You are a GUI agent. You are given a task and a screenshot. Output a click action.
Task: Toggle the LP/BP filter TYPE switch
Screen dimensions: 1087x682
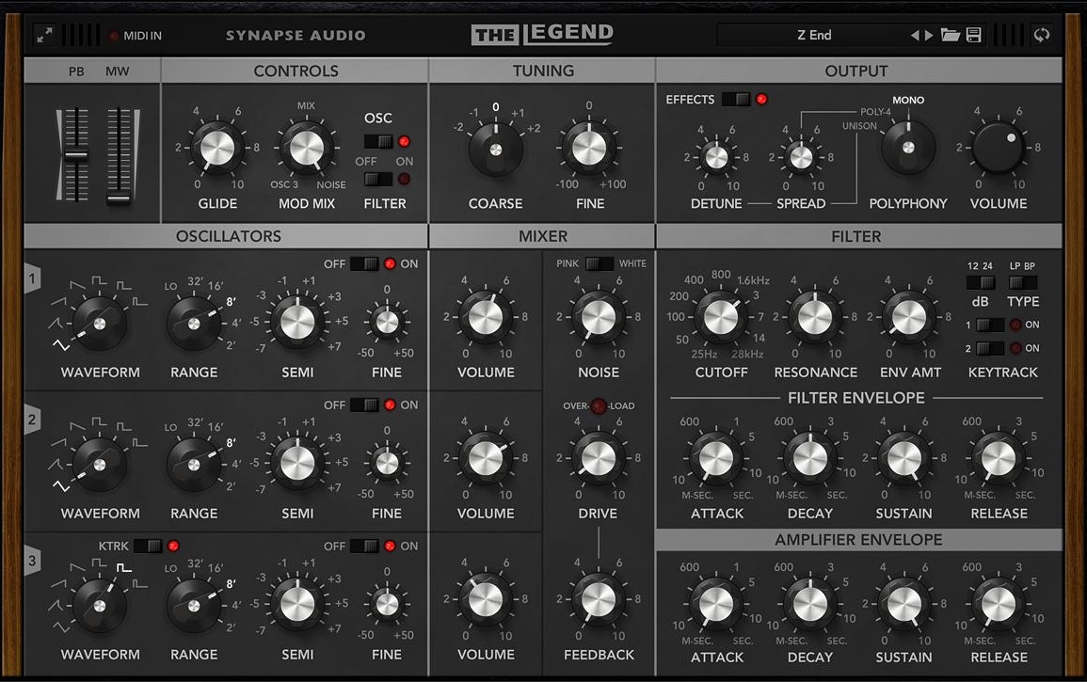1022,282
